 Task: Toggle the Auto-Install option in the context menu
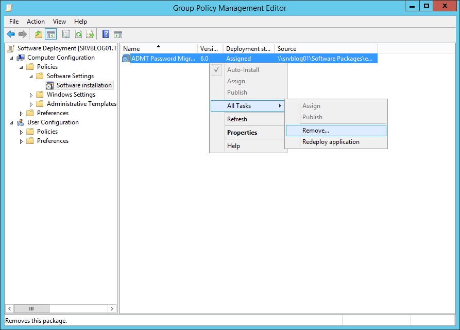click(243, 69)
